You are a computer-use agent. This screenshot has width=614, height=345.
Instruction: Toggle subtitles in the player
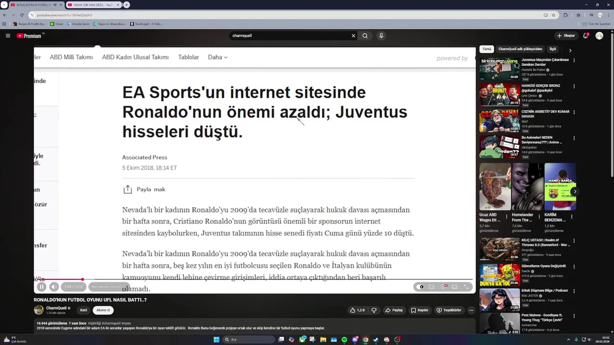pos(432,287)
